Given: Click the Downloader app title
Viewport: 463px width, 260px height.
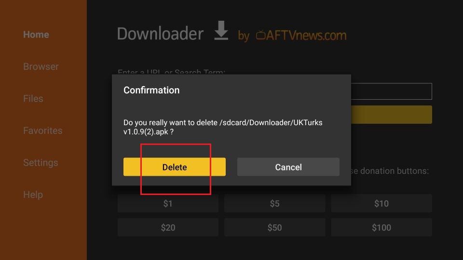Looking at the screenshot, I should (160, 34).
